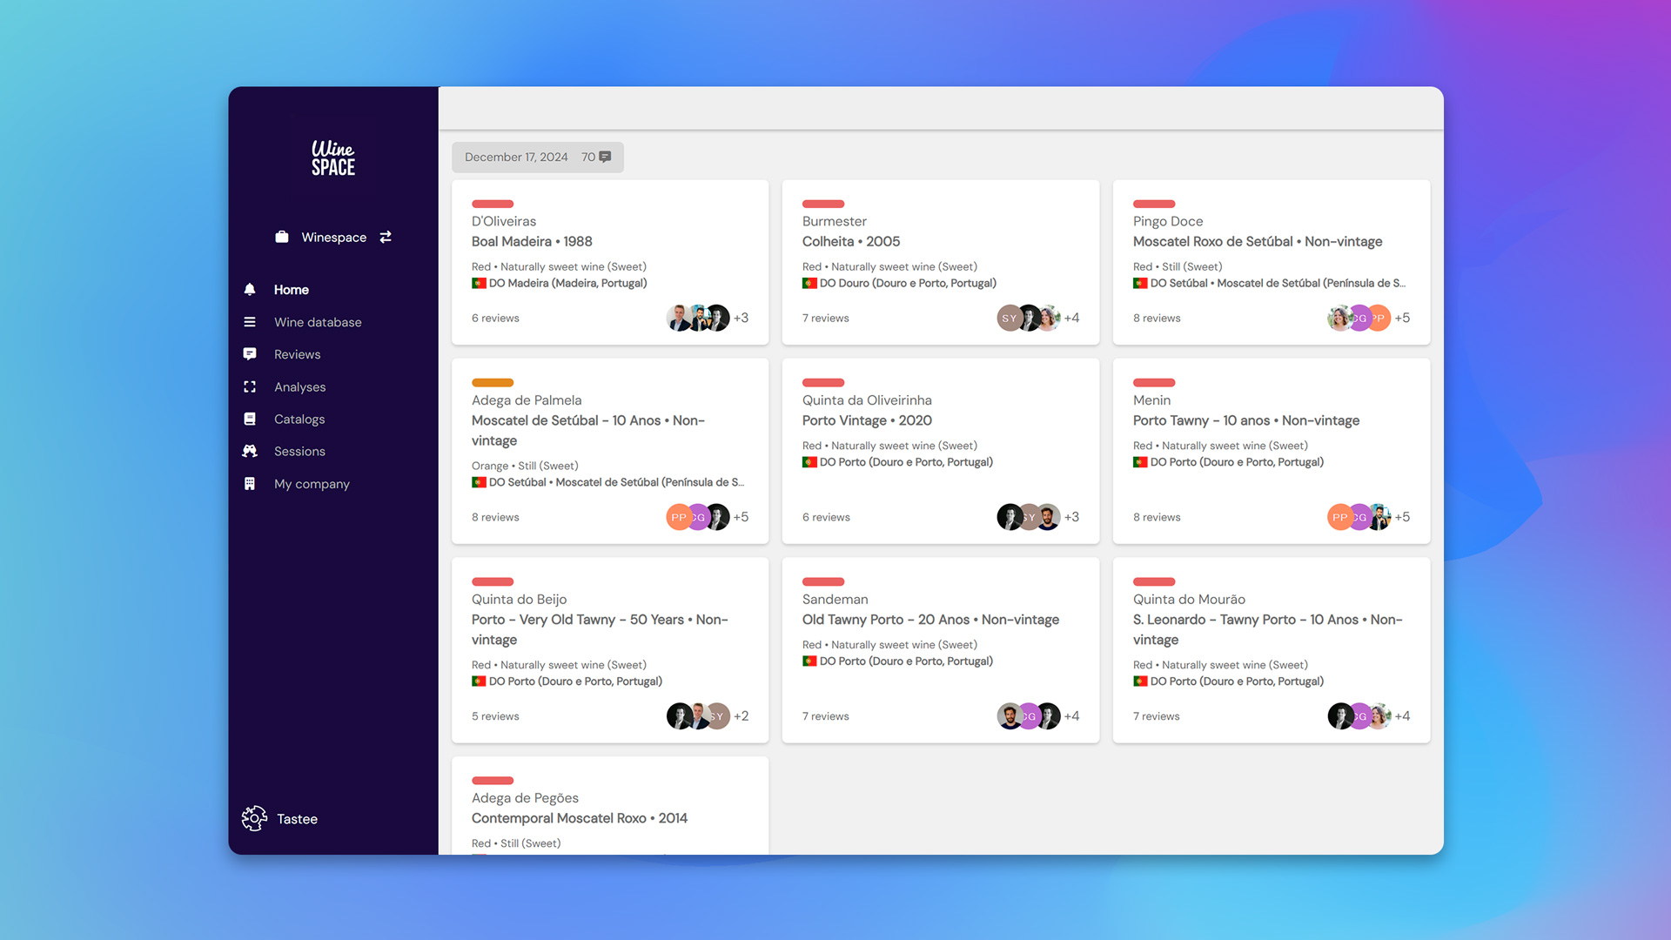Image resolution: width=1671 pixels, height=940 pixels.
Task: Click the Sessions binoculars icon
Action: (250, 451)
